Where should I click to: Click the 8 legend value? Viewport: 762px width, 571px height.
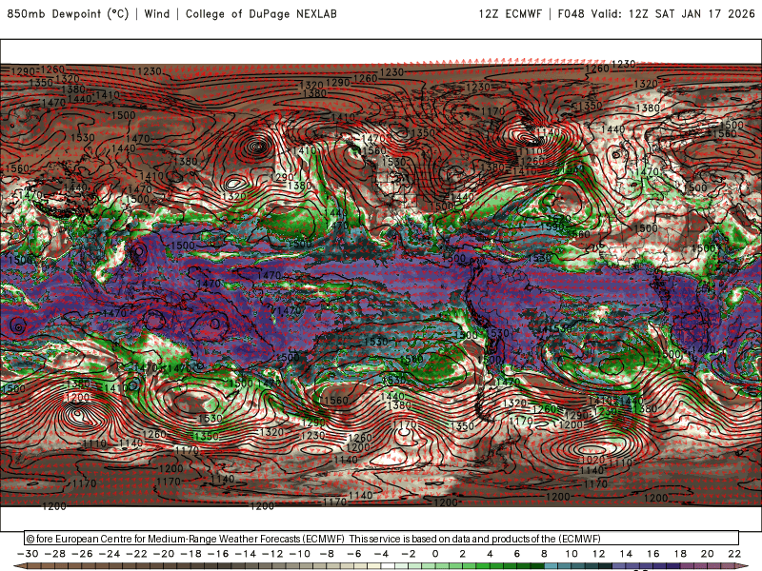(544, 554)
